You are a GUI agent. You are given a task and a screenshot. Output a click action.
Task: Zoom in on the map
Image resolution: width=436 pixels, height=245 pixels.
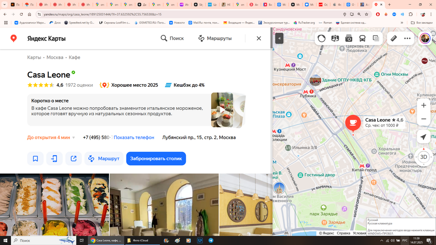coord(423,105)
